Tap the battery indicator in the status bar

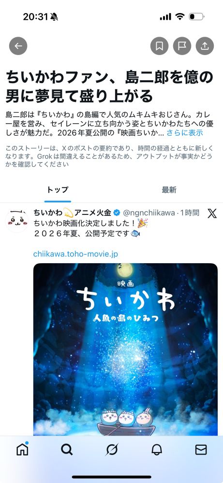click(196, 16)
